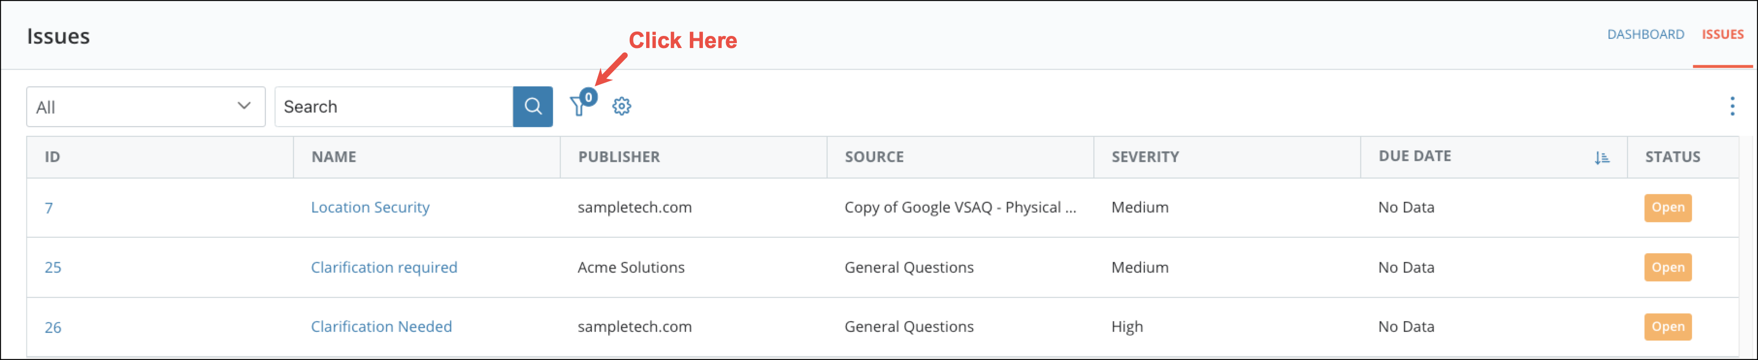
Task: Open the Location Security issue
Action: coord(370,208)
